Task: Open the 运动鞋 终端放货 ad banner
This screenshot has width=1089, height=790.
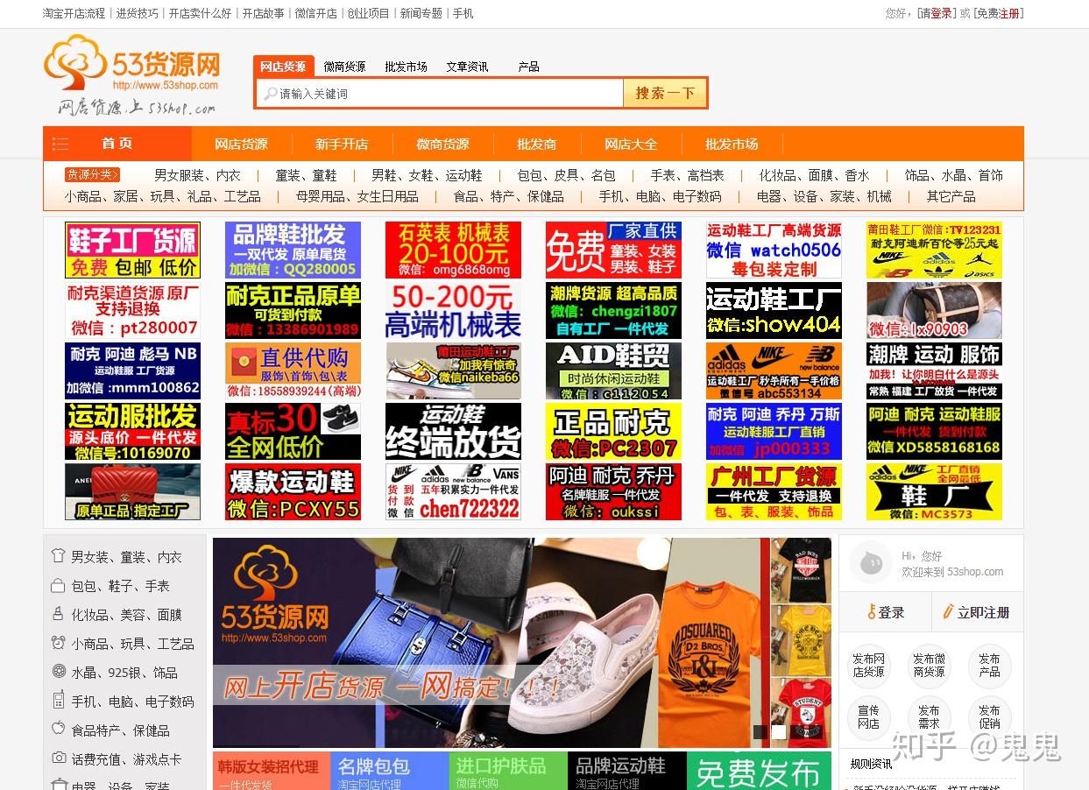Action: 453,431
